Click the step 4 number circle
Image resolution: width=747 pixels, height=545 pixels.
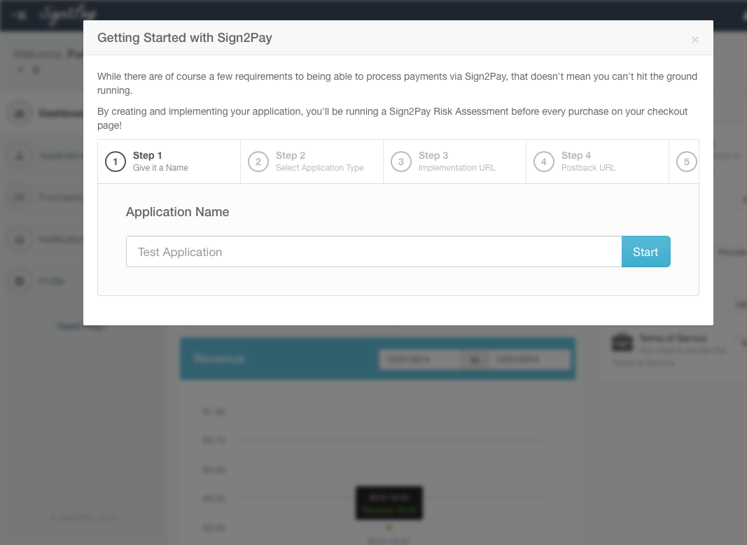(x=543, y=162)
